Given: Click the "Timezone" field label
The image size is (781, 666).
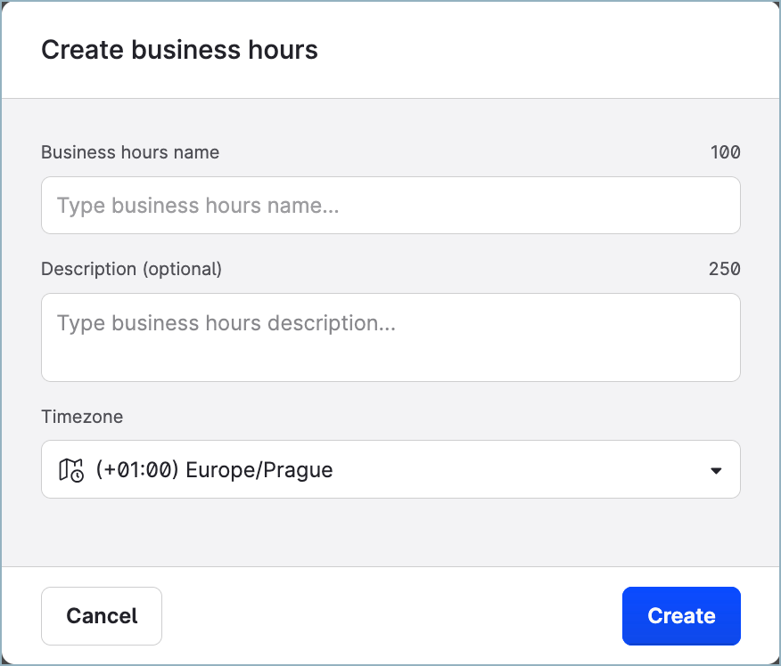Looking at the screenshot, I should coord(82,417).
